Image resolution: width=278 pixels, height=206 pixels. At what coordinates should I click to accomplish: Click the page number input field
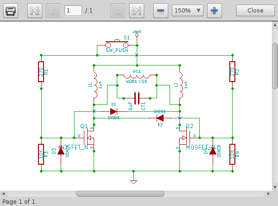[73, 11]
